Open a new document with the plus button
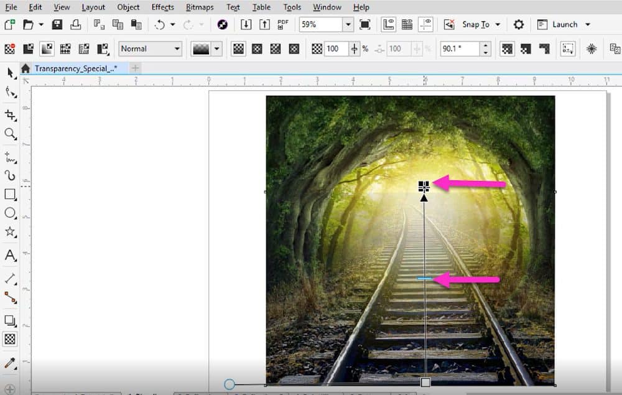The width and height of the screenshot is (622, 395). (136, 68)
